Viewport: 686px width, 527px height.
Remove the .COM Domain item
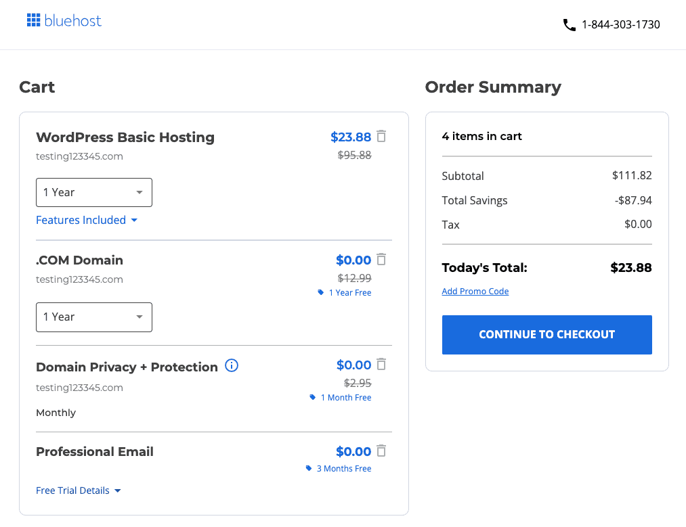coord(381,260)
